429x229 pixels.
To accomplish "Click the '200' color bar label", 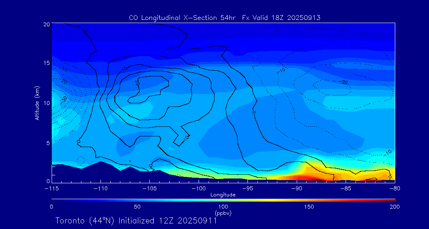I will 395,207.
